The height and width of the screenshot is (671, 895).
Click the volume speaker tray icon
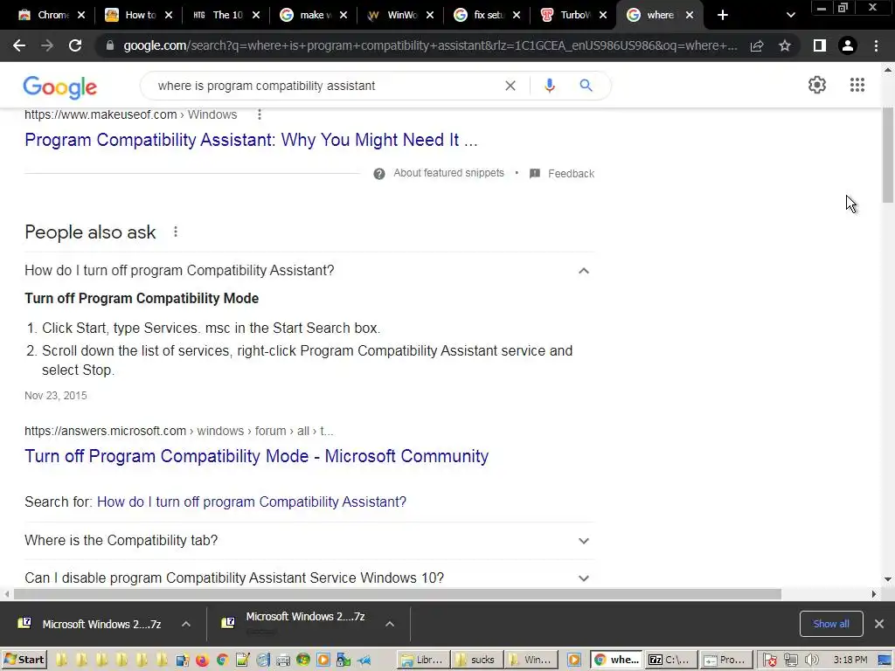coord(811,661)
